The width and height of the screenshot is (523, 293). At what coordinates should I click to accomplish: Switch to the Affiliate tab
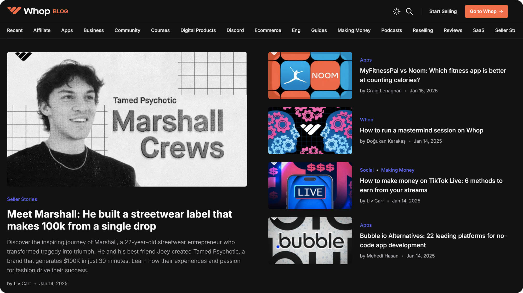click(x=42, y=30)
